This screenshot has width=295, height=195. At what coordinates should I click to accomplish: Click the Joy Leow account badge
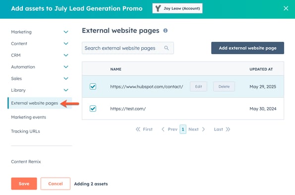(177, 8)
